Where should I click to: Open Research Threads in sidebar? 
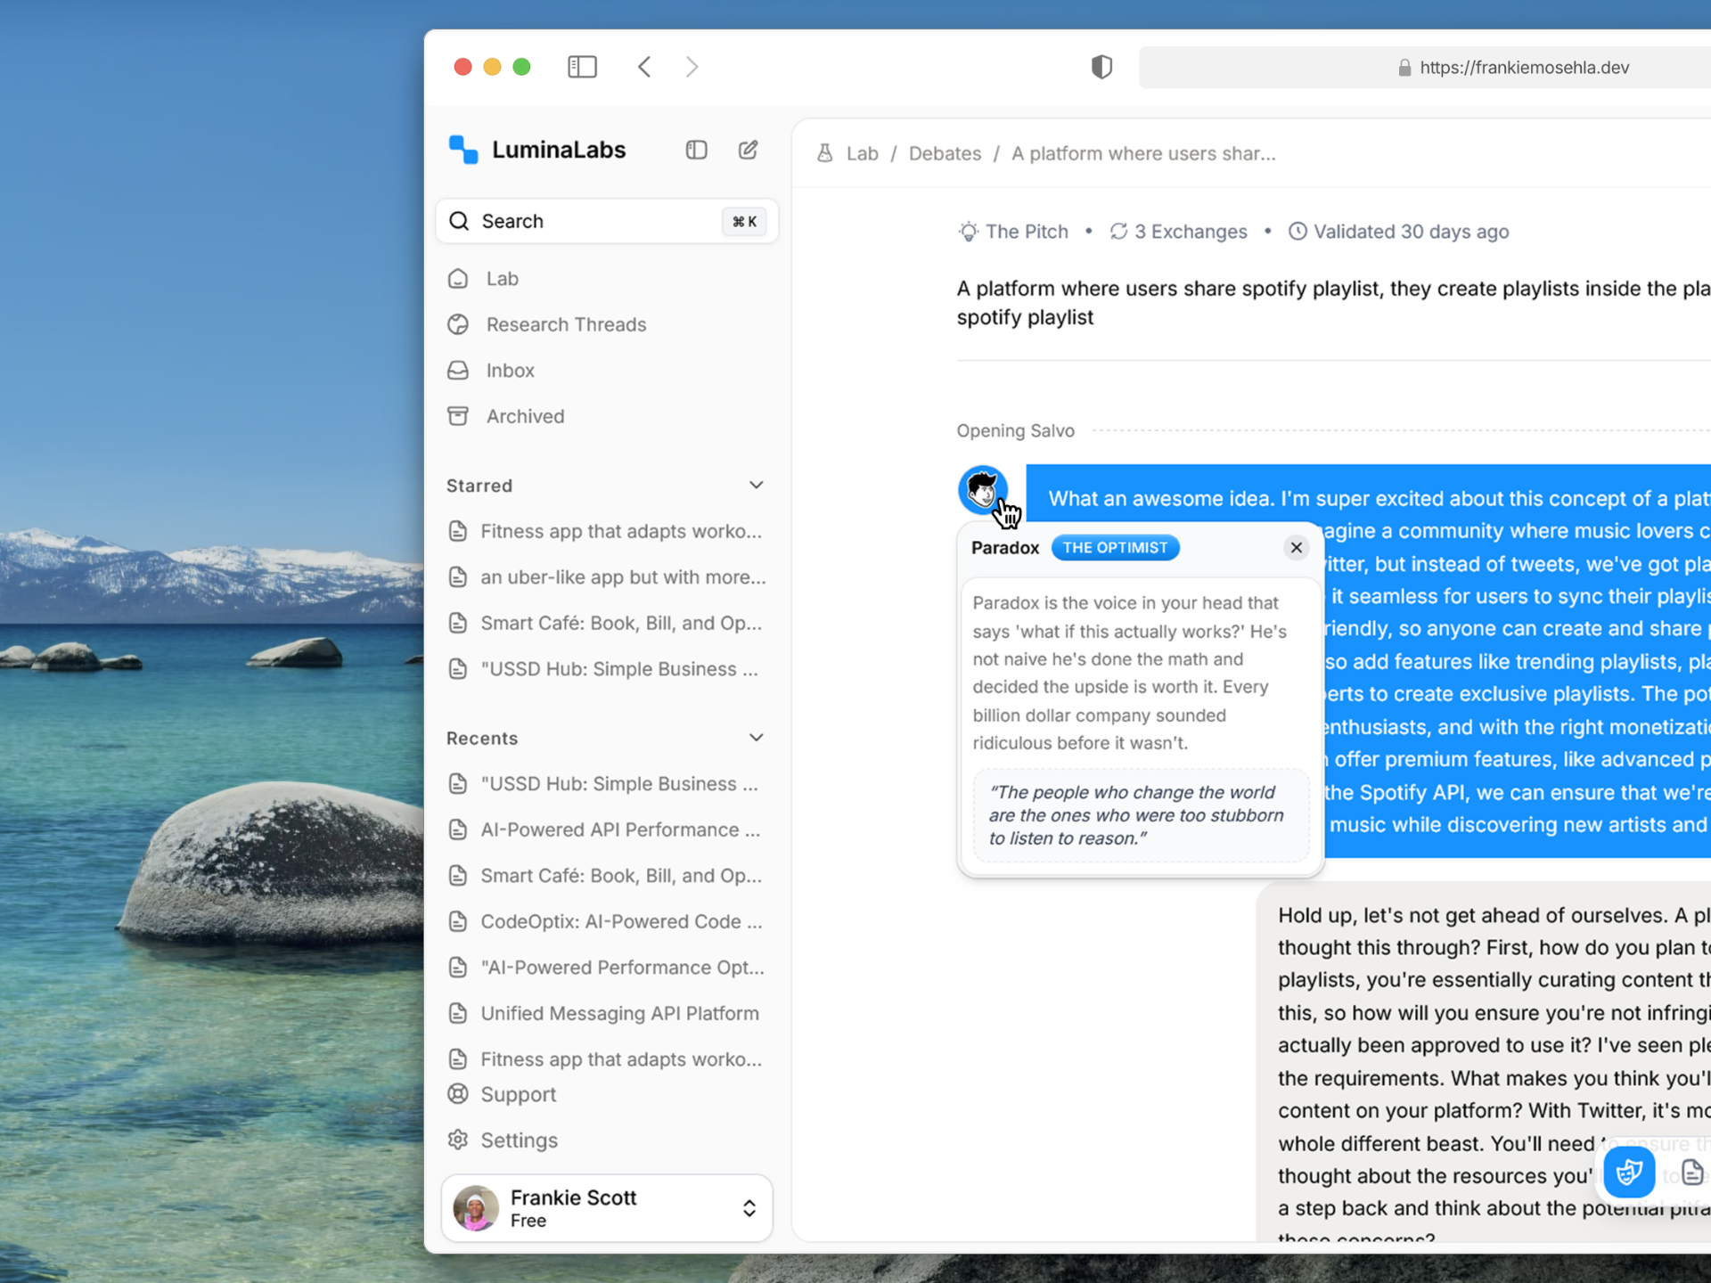tap(607, 324)
